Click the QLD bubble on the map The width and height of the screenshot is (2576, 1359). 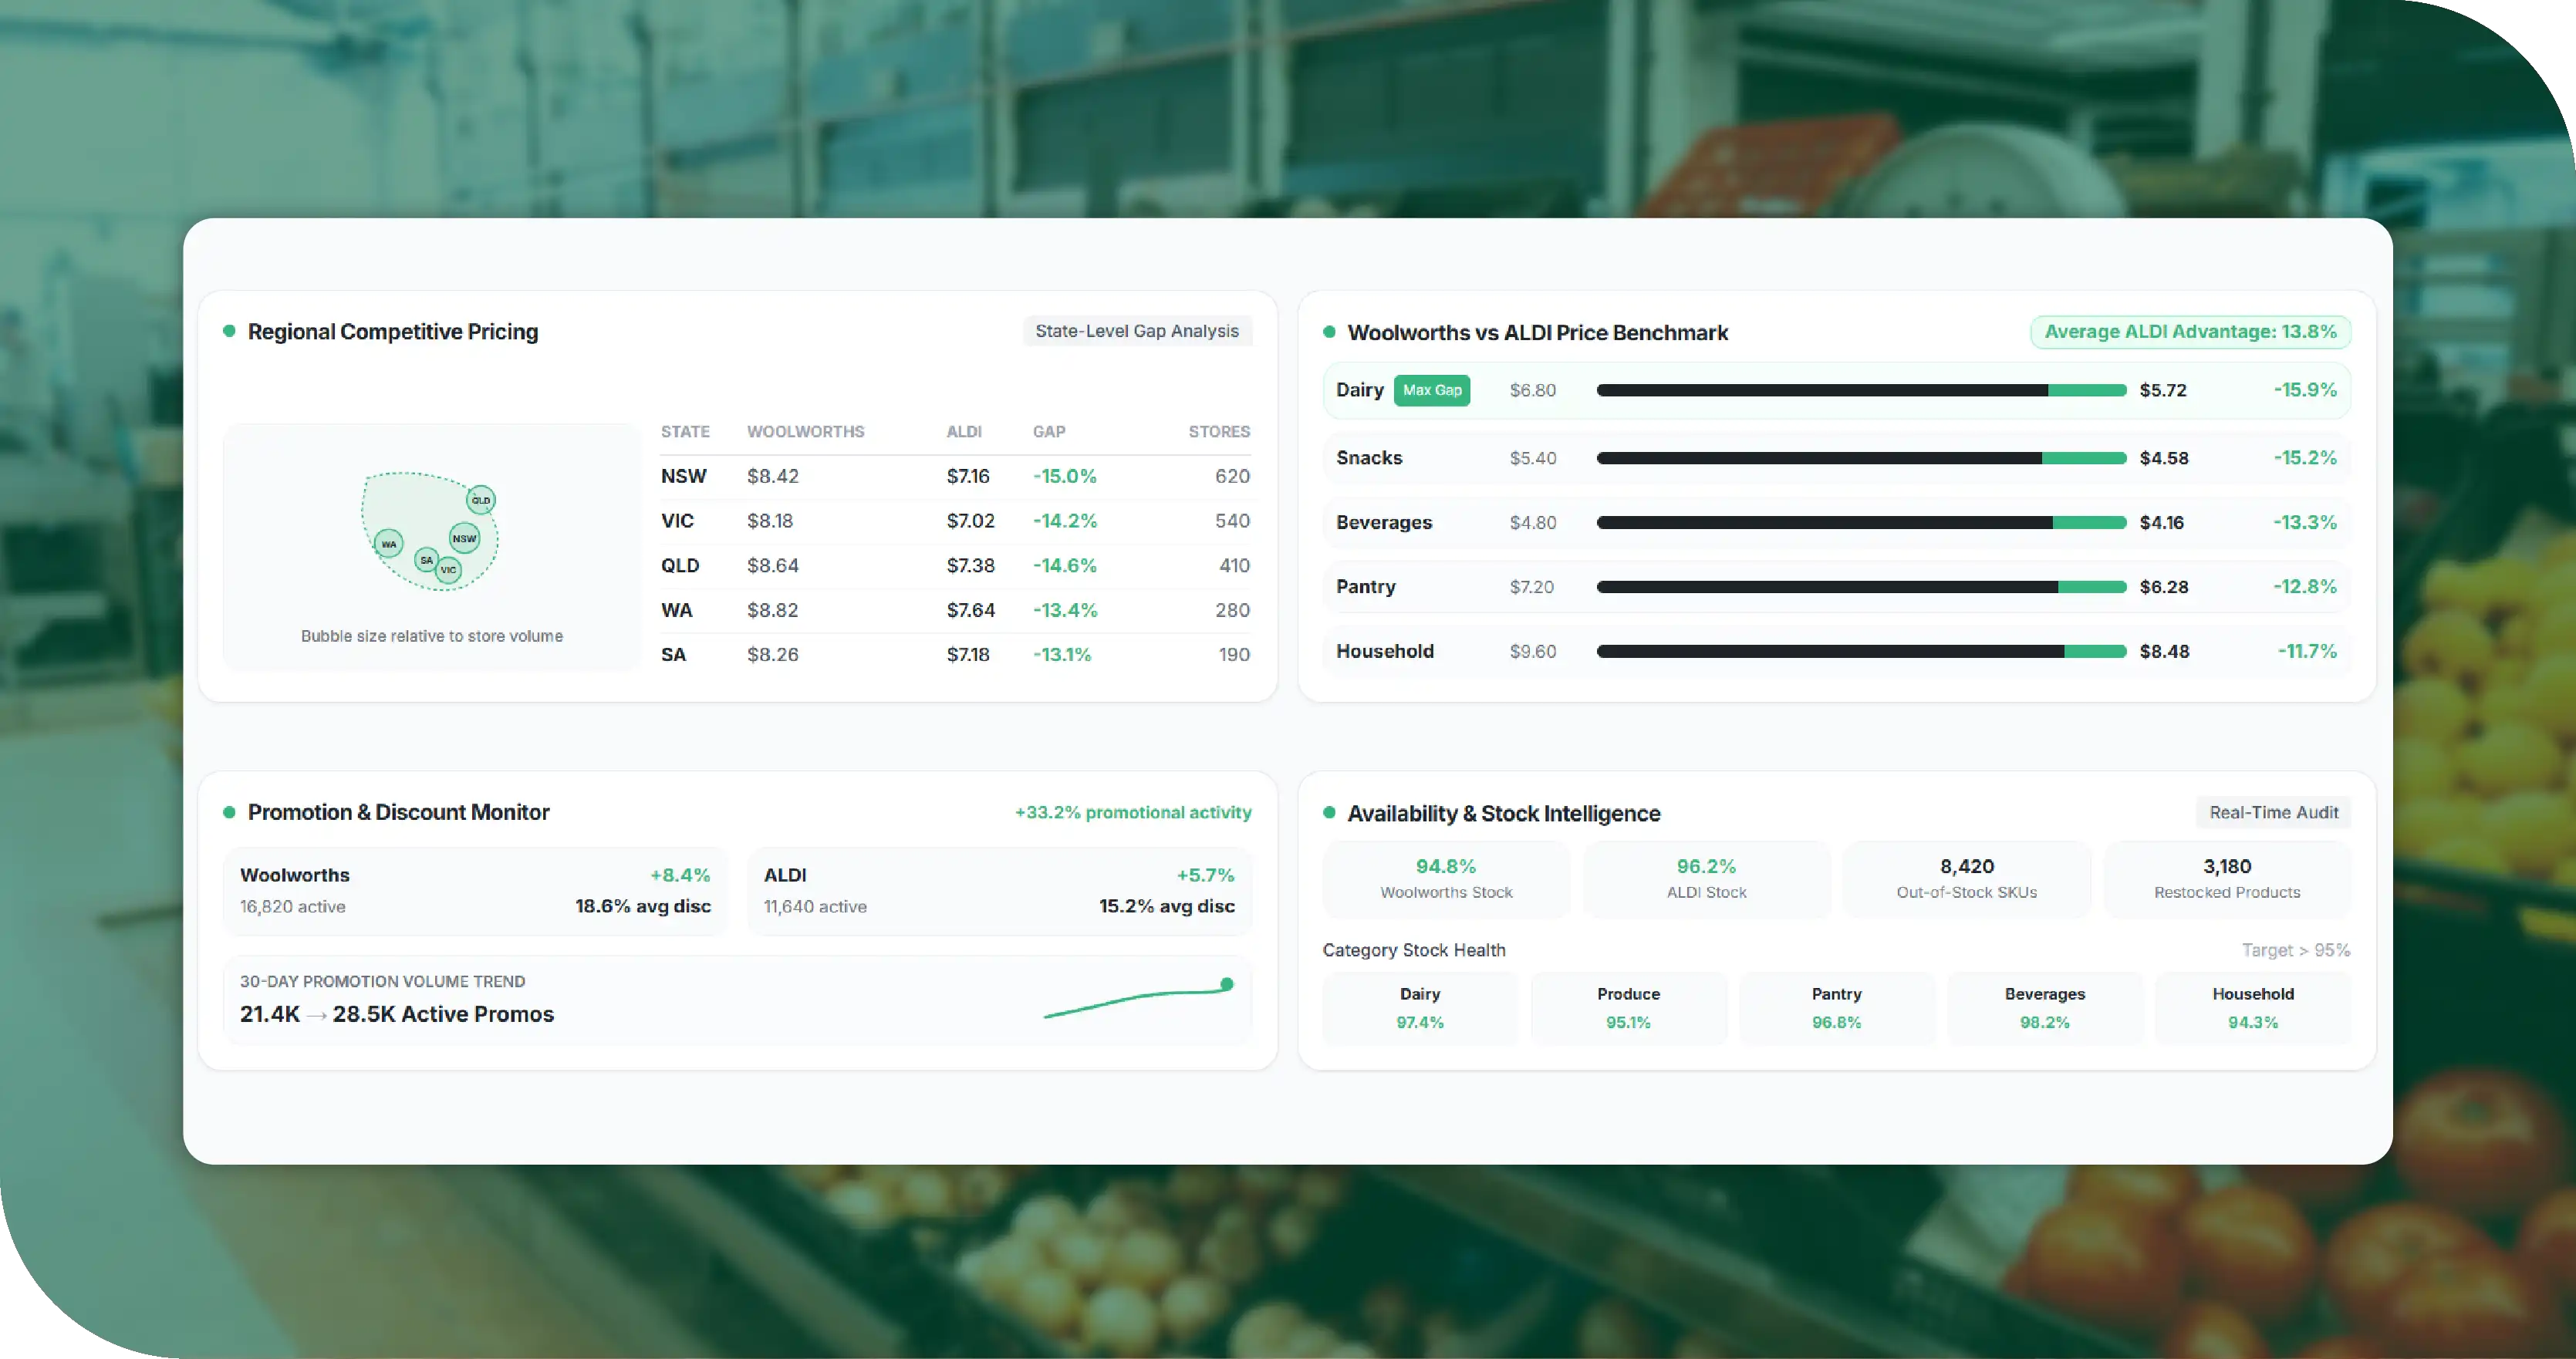point(481,500)
